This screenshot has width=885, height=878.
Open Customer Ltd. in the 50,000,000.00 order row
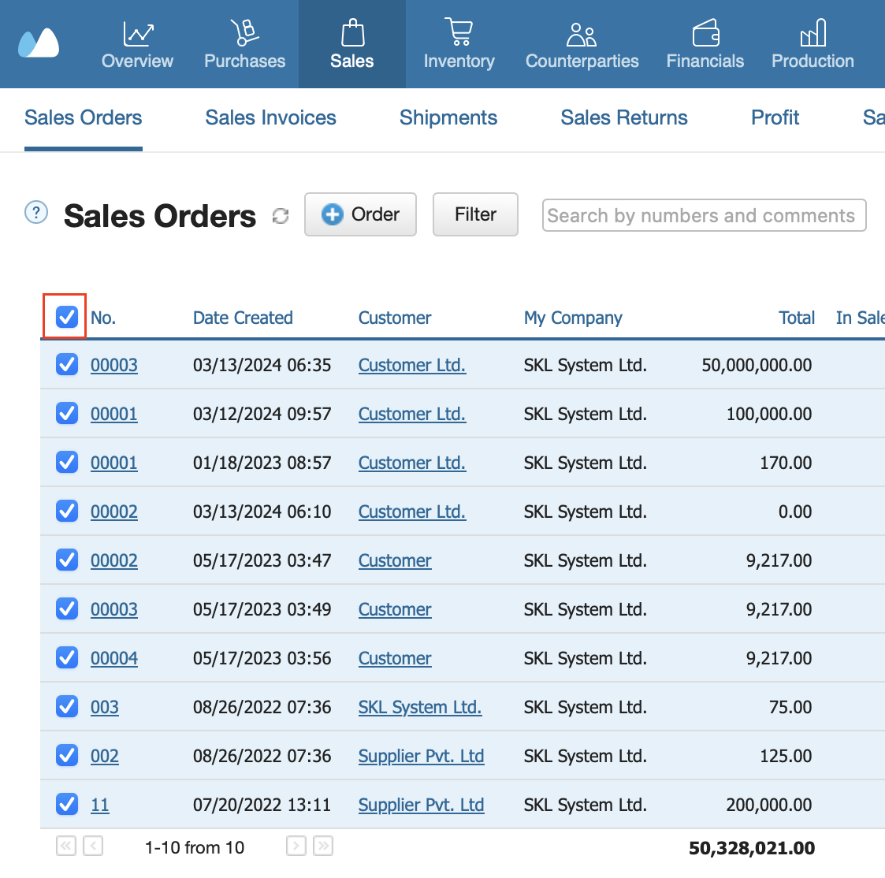click(x=412, y=366)
